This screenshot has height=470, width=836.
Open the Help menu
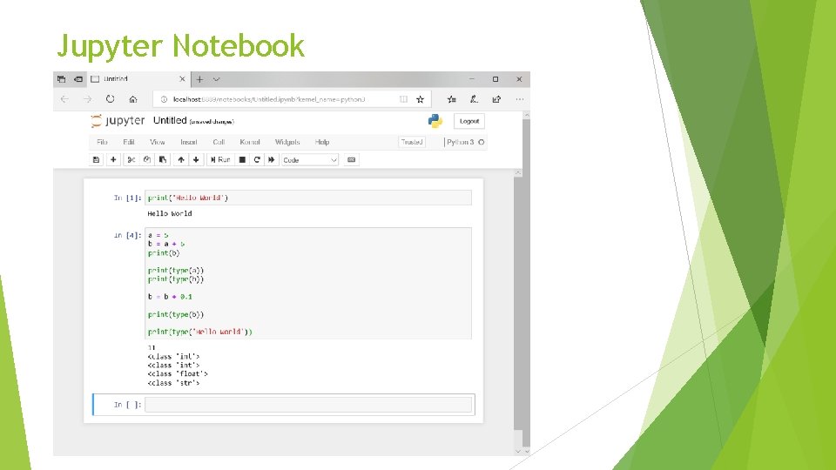tap(322, 142)
